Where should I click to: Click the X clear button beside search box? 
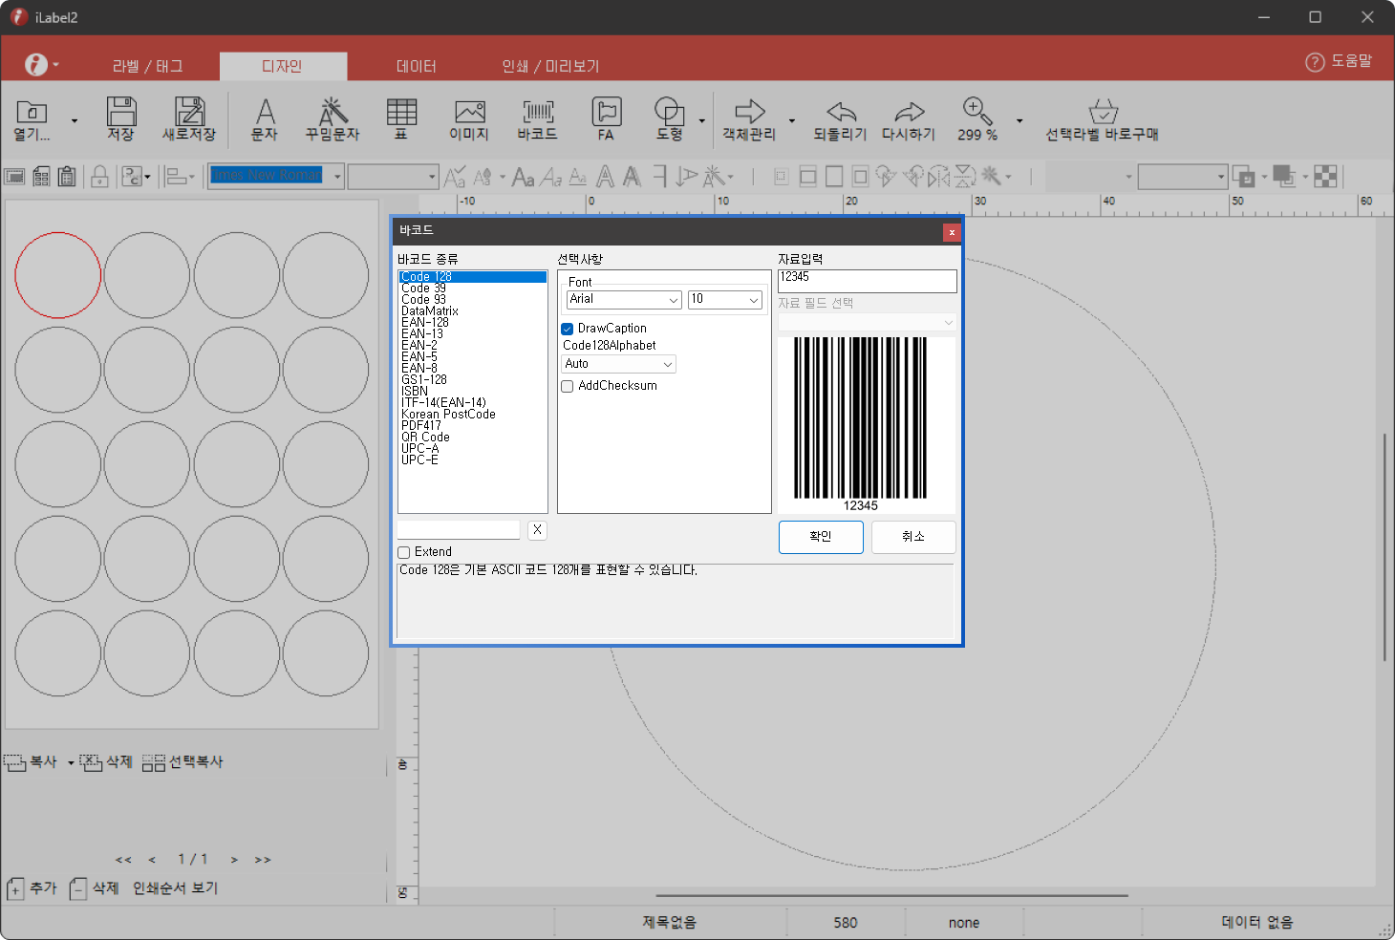tap(537, 530)
